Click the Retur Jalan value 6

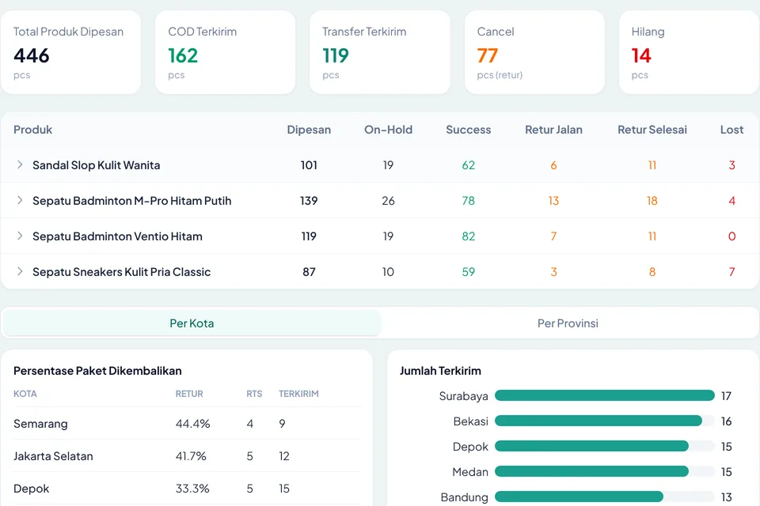tap(553, 165)
